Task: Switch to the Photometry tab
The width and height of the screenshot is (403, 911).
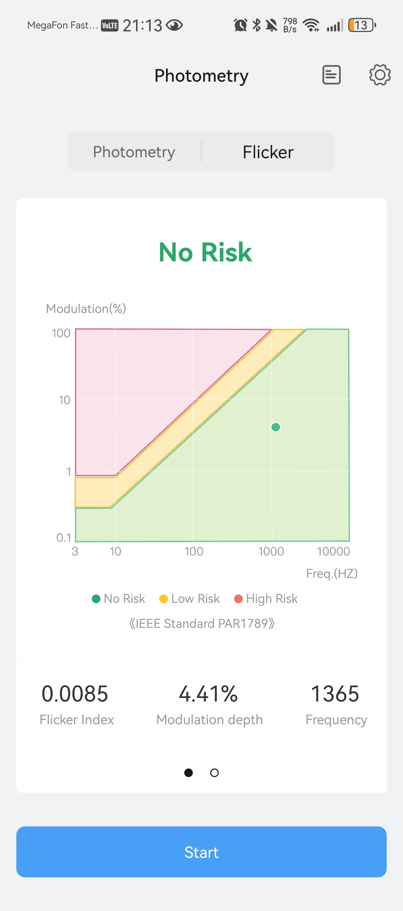Action: point(134,152)
